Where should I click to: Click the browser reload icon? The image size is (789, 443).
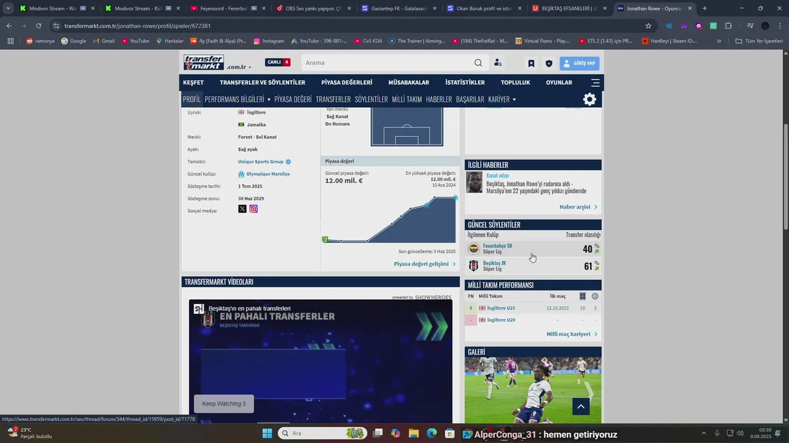(x=38, y=26)
